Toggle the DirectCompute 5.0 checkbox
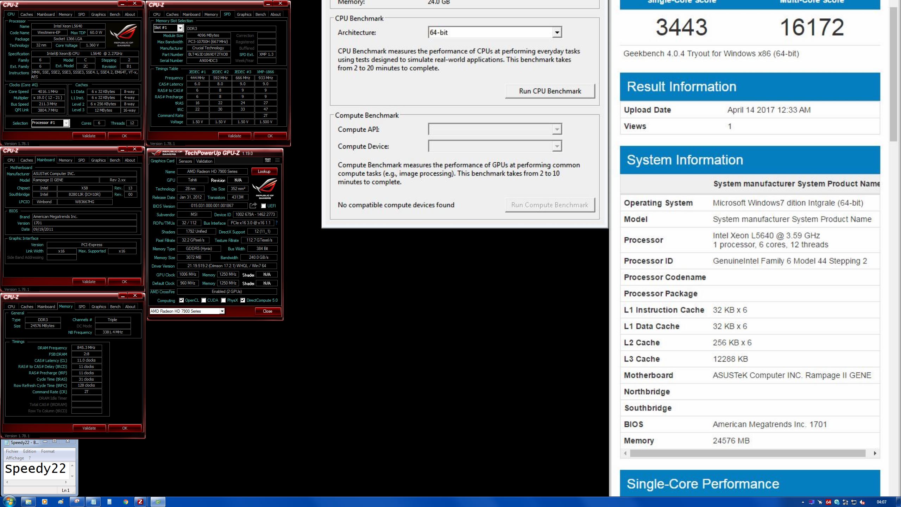Image resolution: width=901 pixels, height=507 pixels. [242, 300]
